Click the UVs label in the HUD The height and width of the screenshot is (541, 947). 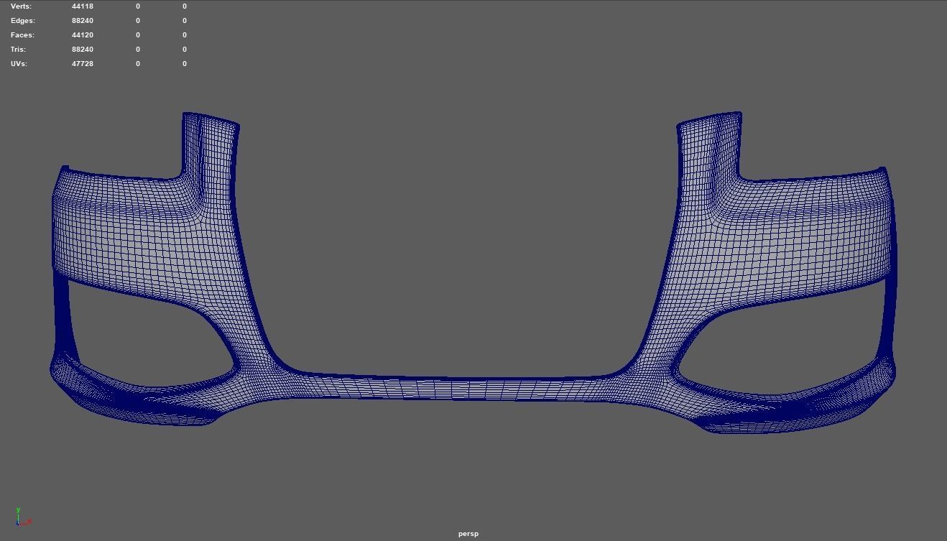(x=19, y=63)
